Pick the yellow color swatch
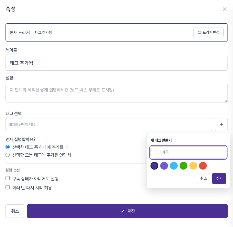This screenshot has height=227, width=233. pos(193,166)
